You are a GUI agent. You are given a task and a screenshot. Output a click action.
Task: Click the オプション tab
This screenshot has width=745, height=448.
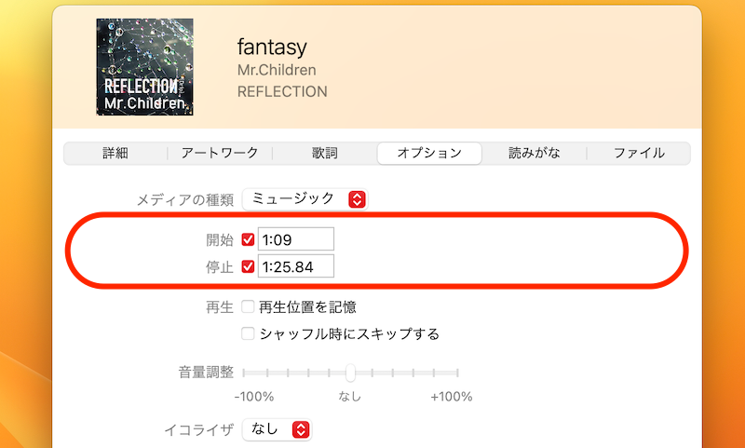429,153
